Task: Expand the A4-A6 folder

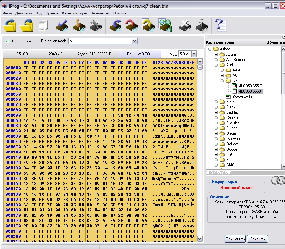Action: pyautogui.click(x=222, y=70)
